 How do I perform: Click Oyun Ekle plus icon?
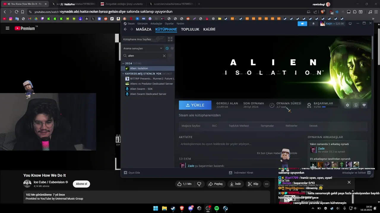(126, 172)
